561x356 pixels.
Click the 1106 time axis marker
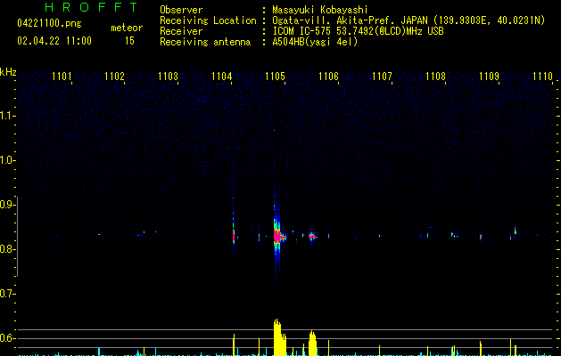[x=328, y=77]
